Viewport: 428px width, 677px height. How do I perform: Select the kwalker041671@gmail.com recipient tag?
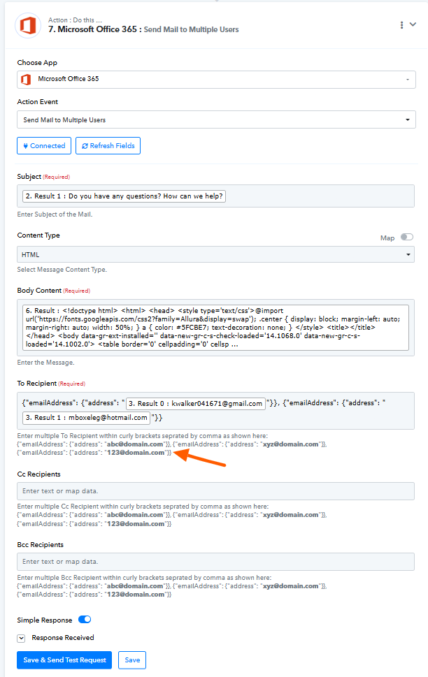pos(195,402)
